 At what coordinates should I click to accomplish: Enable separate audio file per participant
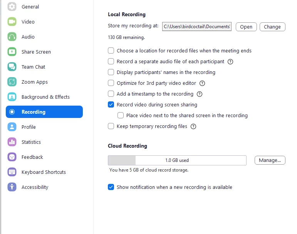click(x=111, y=61)
